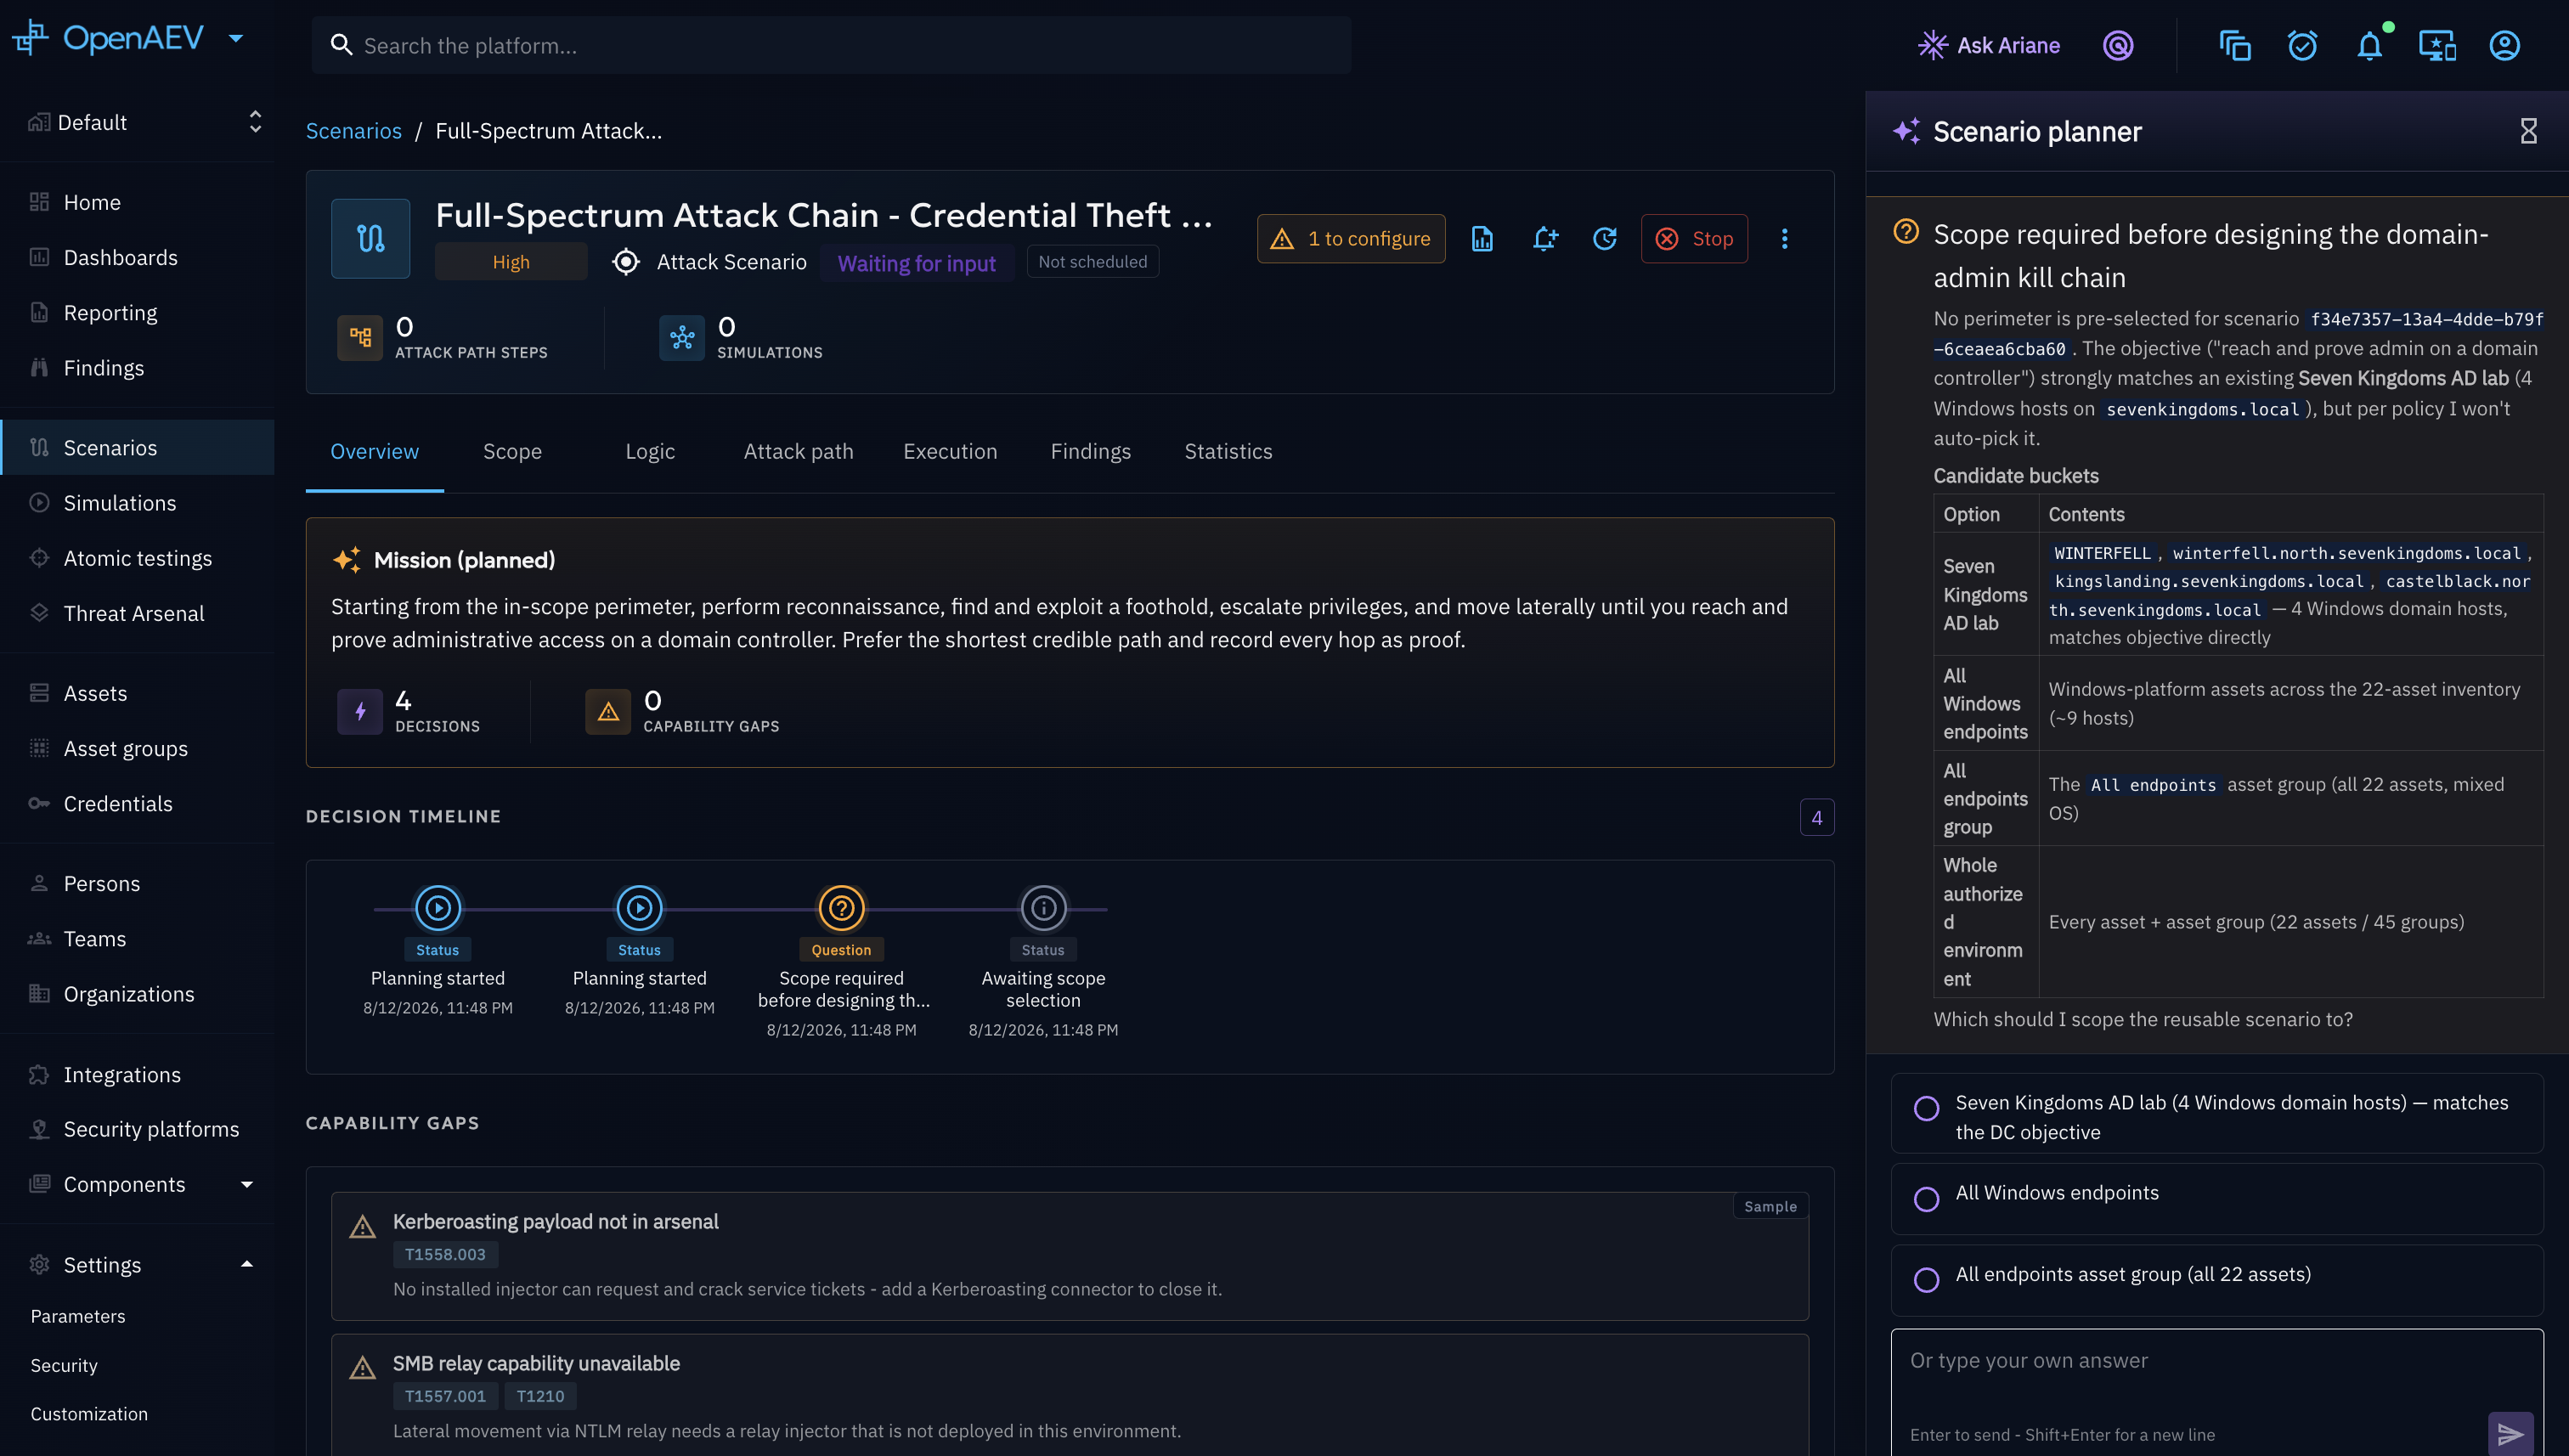The width and height of the screenshot is (2569, 1456).
Task: Open the Ask Ariane assistant
Action: point(1988,45)
